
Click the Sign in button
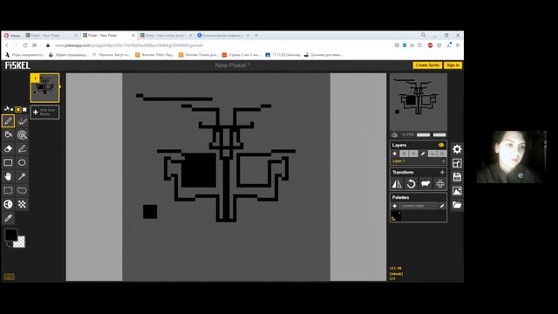453,65
